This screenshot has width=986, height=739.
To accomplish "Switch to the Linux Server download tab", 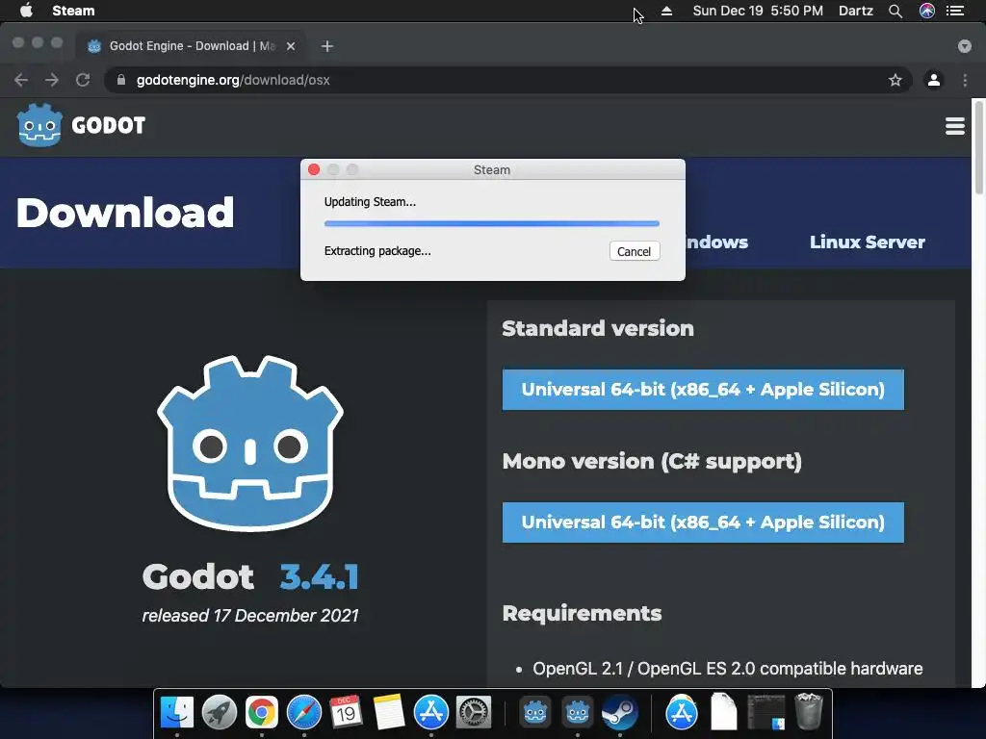I will click(x=868, y=242).
